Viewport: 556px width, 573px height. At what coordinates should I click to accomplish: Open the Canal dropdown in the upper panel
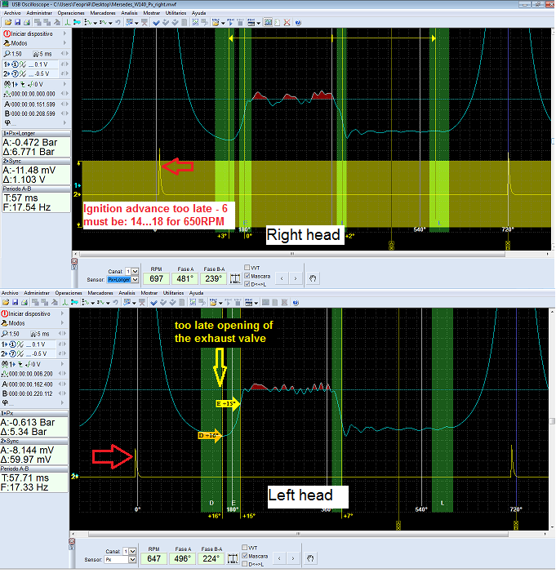tap(135, 271)
